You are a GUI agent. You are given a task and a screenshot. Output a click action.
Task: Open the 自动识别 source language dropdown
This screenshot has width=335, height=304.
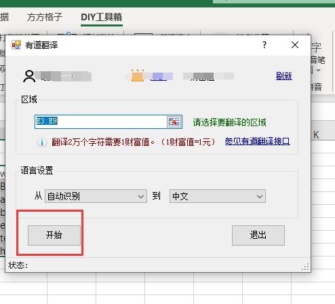click(x=96, y=196)
